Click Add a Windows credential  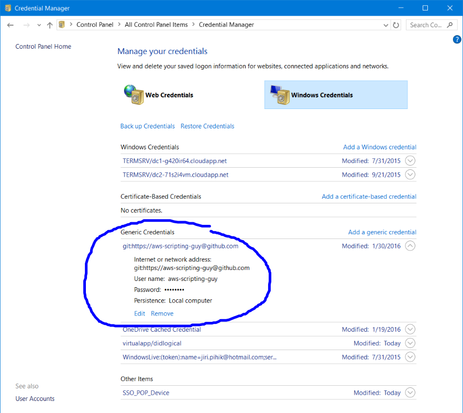[380, 147]
